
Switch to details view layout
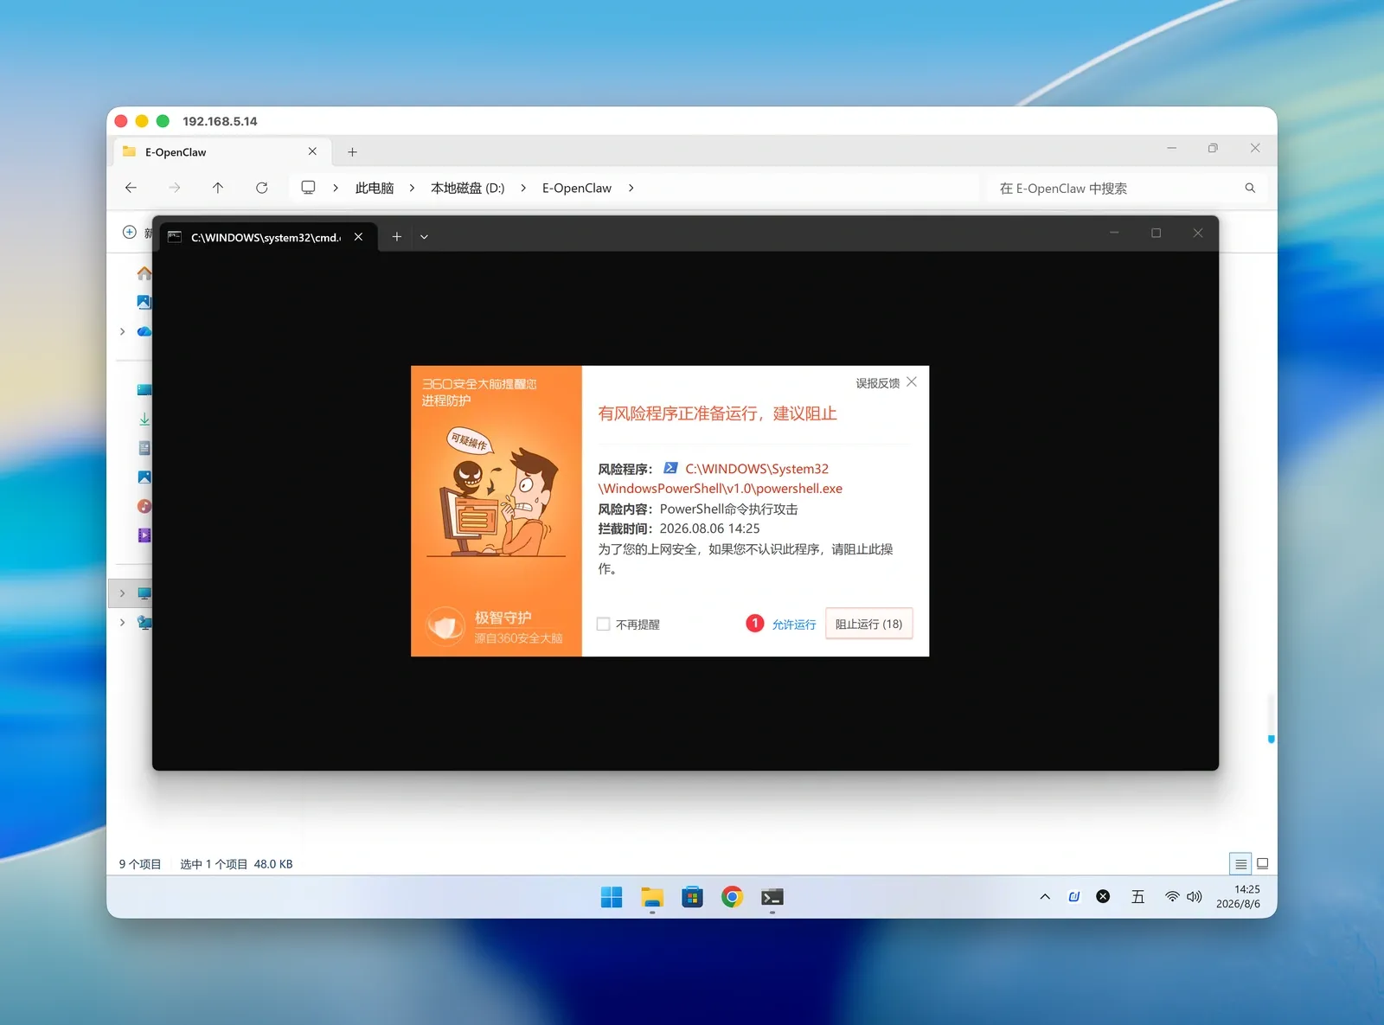(x=1240, y=863)
